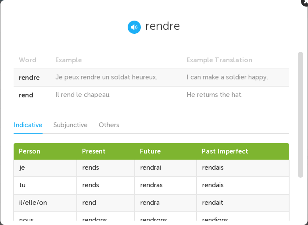Switch to the Subjunctive tab
The height and width of the screenshot is (225, 308).
(70, 125)
